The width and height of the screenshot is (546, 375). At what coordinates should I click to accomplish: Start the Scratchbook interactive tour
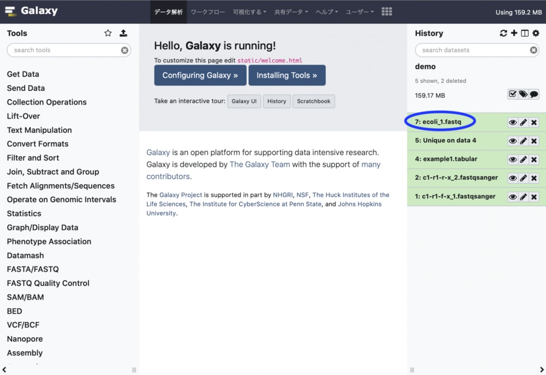pyautogui.click(x=314, y=101)
